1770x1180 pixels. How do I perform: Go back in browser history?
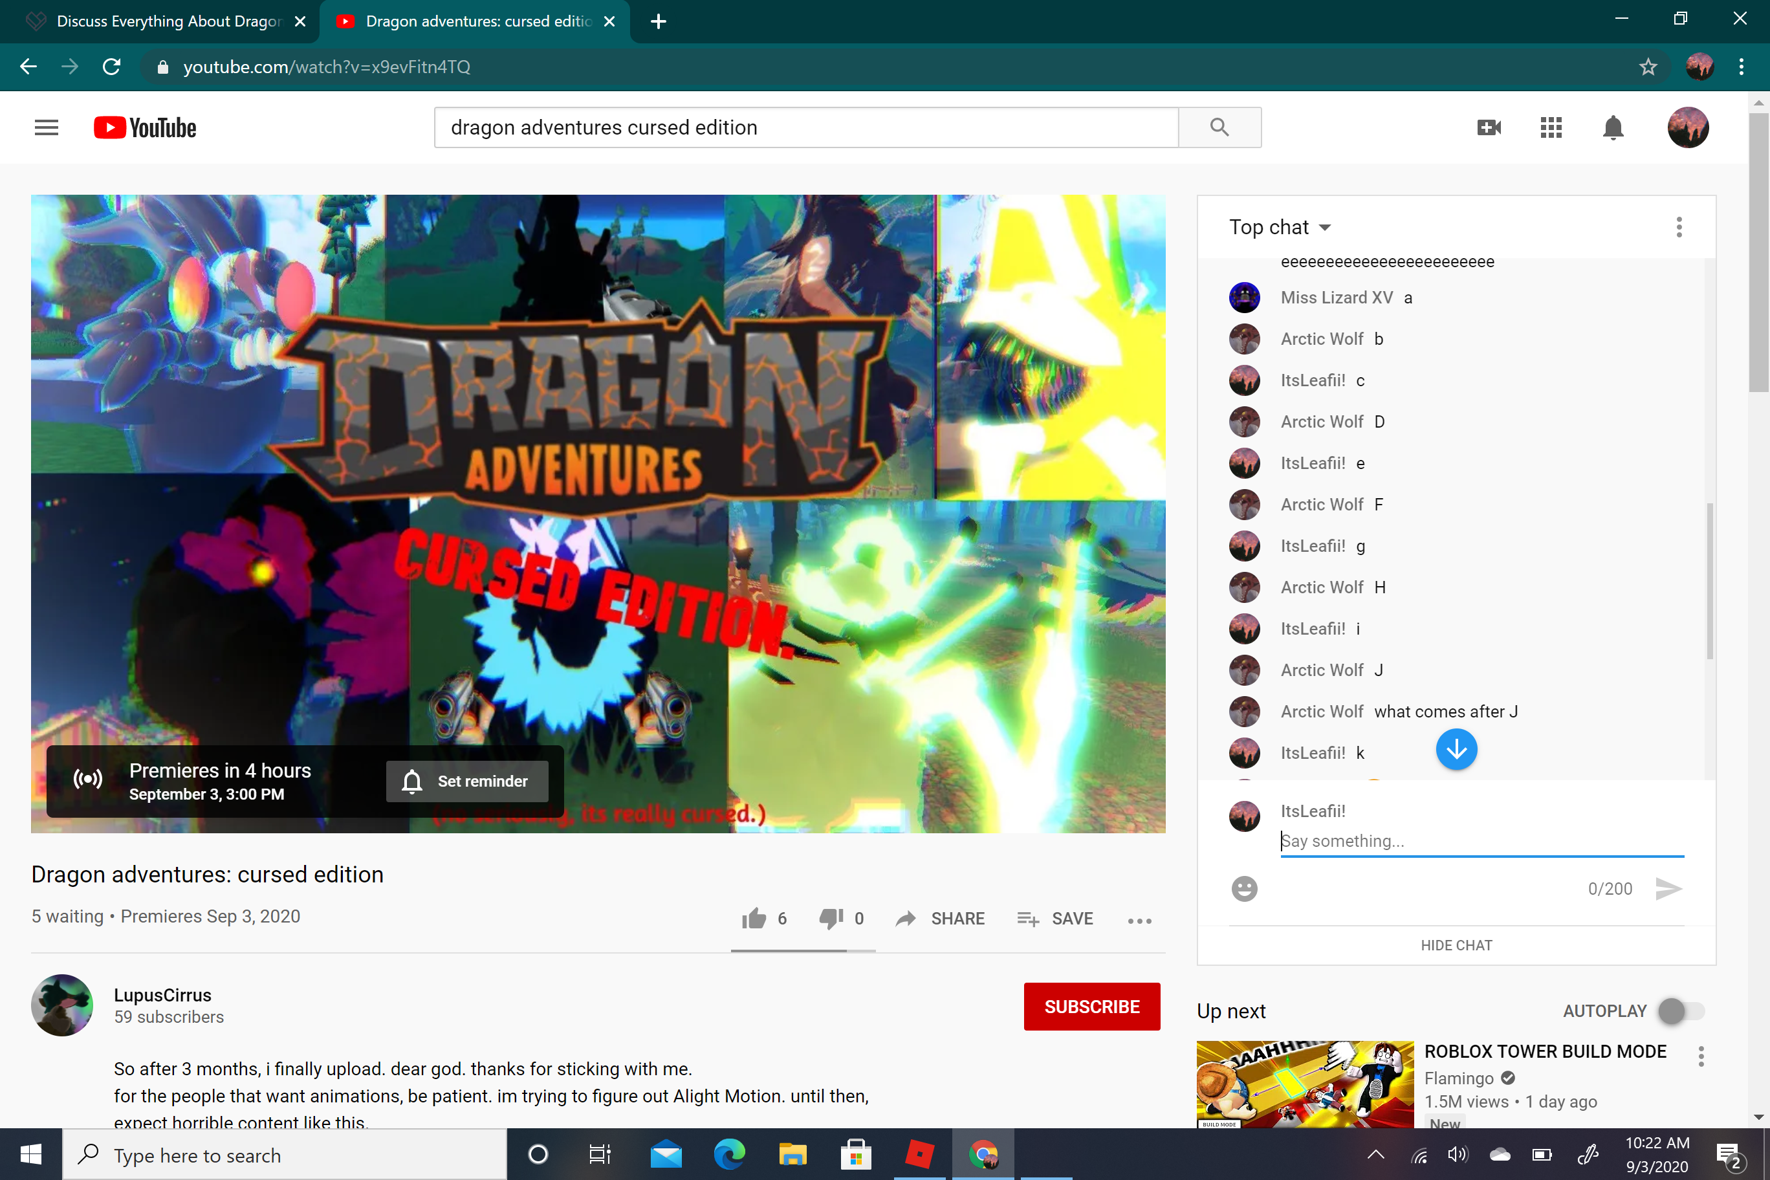click(x=28, y=67)
